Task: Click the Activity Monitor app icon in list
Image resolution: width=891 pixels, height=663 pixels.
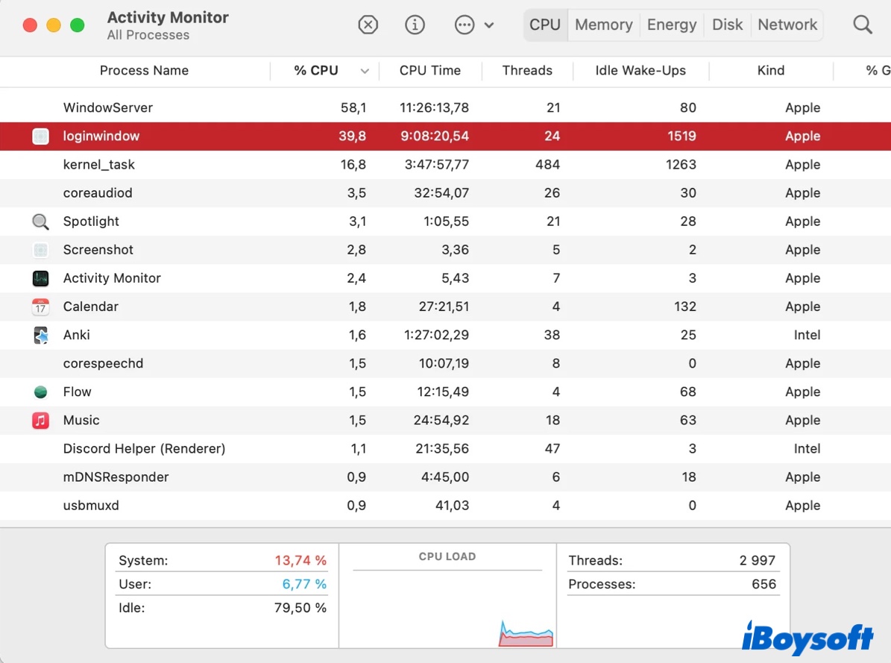Action: (x=40, y=278)
